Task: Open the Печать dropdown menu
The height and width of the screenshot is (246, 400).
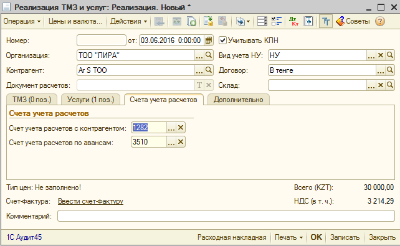Action: 288,237
